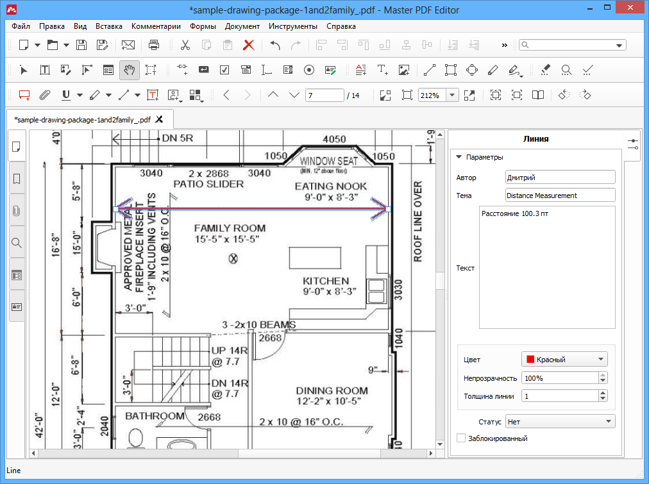Open the Комментарии menu
The height and width of the screenshot is (484, 649).
(x=156, y=26)
